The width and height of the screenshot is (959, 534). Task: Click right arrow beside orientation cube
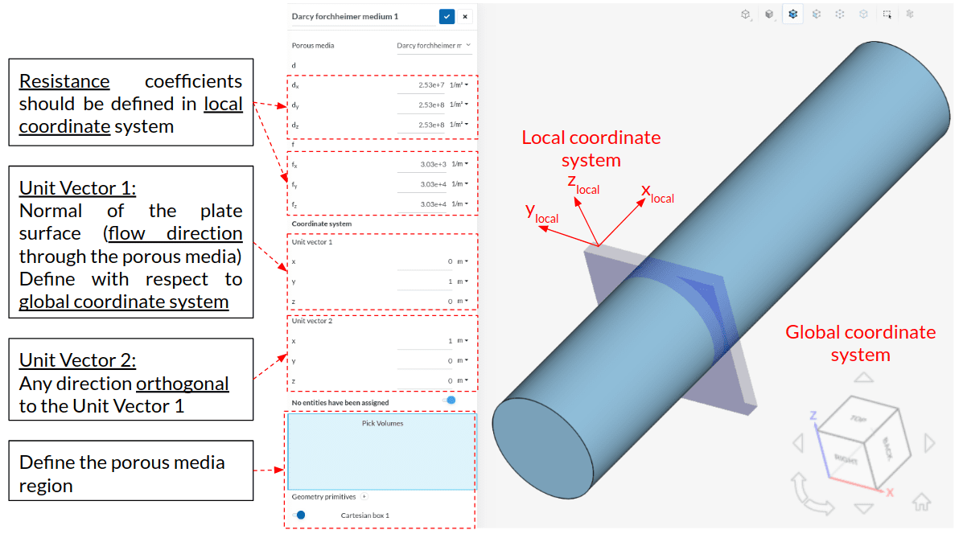[930, 442]
